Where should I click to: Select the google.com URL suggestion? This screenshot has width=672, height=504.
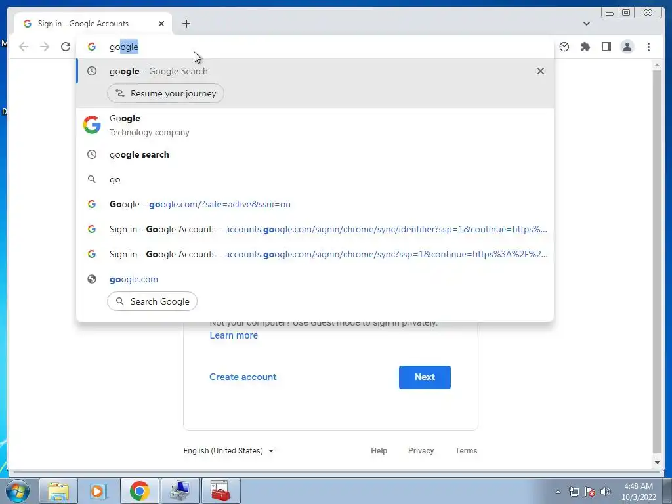pyautogui.click(x=315, y=279)
